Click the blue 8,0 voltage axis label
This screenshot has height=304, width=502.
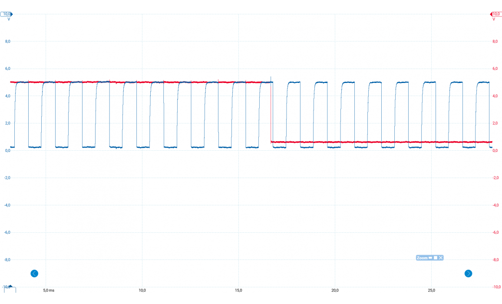(7, 41)
